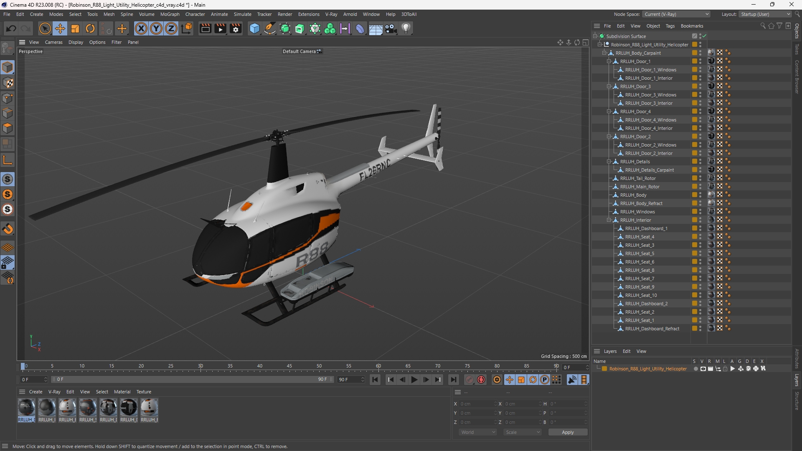Toggle Subdivision Surface enable checkmark

[704, 36]
